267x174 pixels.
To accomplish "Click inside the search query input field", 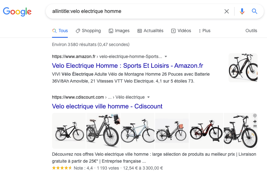I will tap(132, 11).
